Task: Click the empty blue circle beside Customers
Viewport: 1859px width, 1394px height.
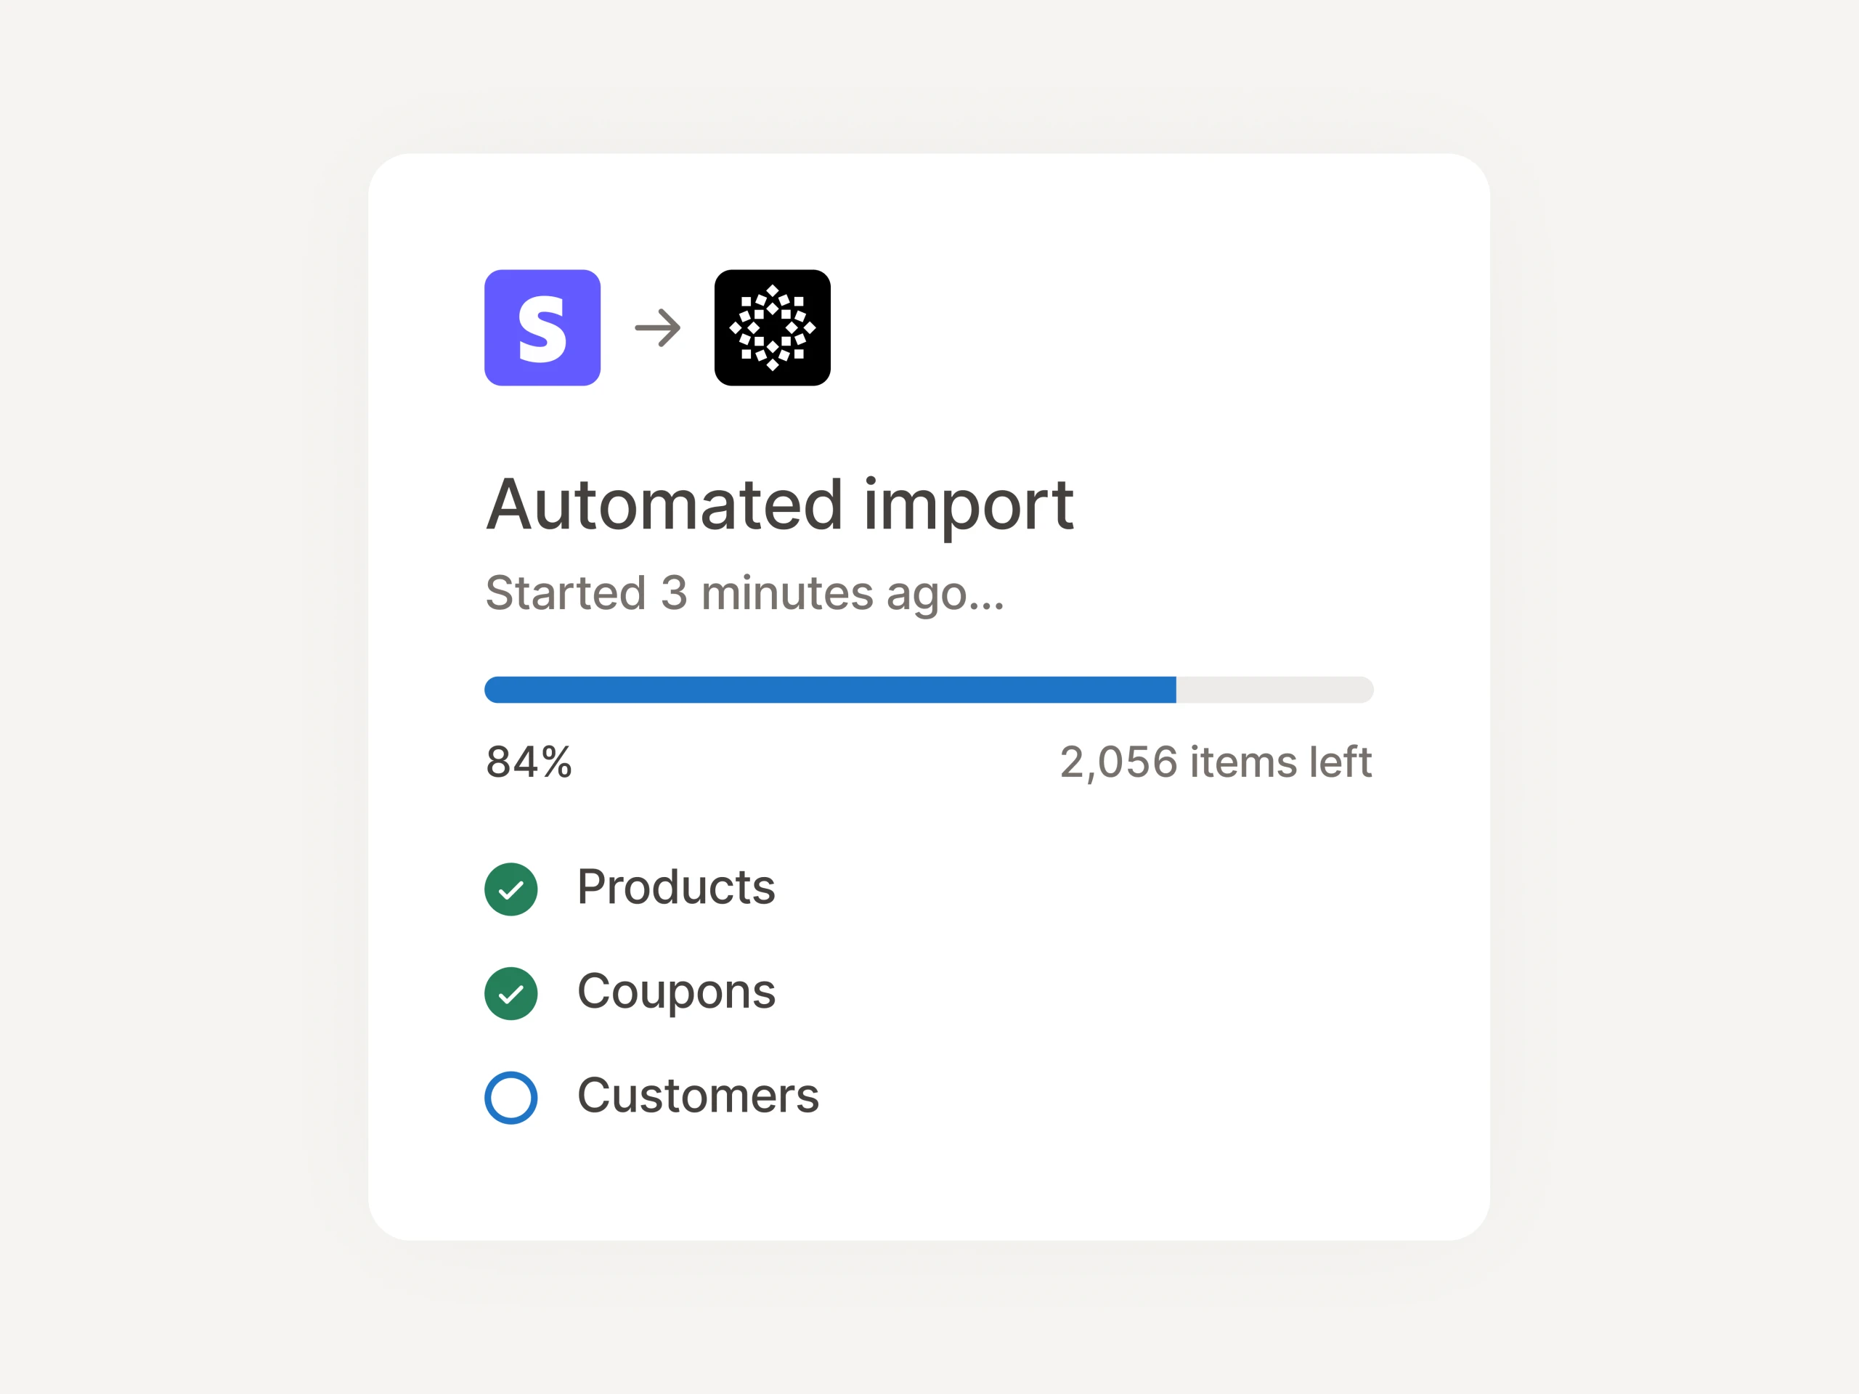Action: click(x=511, y=1097)
